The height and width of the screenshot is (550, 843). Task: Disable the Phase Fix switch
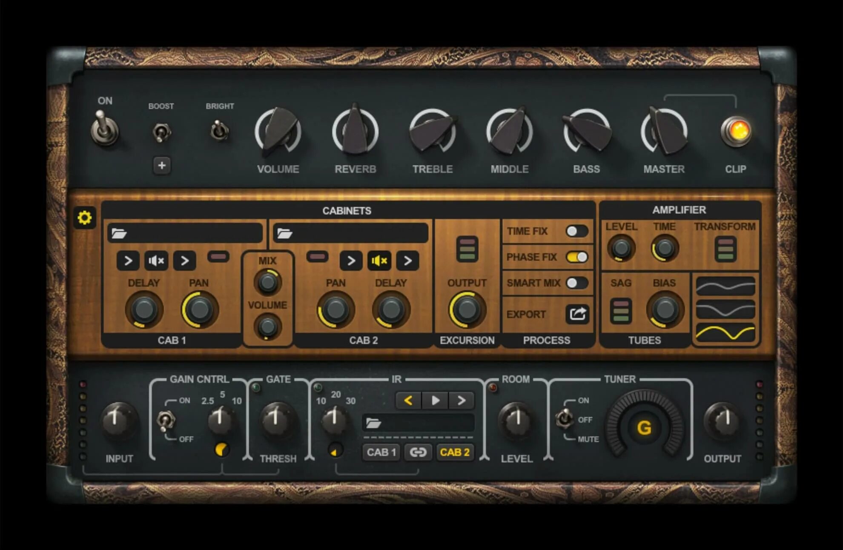pos(577,257)
